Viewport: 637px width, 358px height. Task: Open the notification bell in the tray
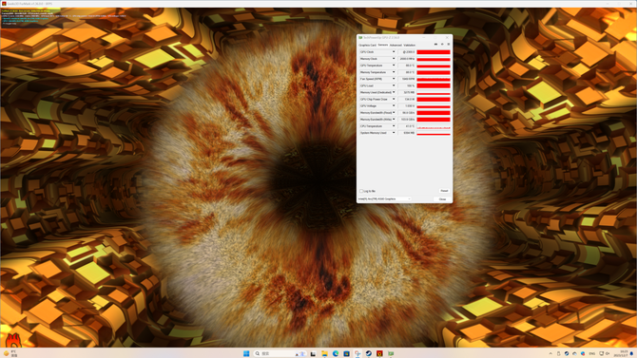pyautogui.click(x=631, y=353)
